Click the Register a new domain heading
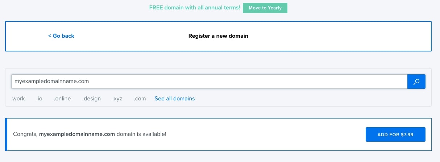Viewport: 440px width, 162px height. point(218,36)
